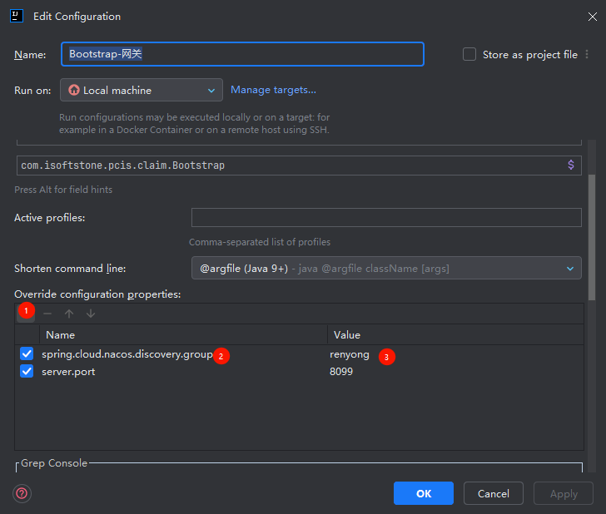This screenshot has height=514, width=606.
Task: Click the Active profiles input field
Action: (x=386, y=217)
